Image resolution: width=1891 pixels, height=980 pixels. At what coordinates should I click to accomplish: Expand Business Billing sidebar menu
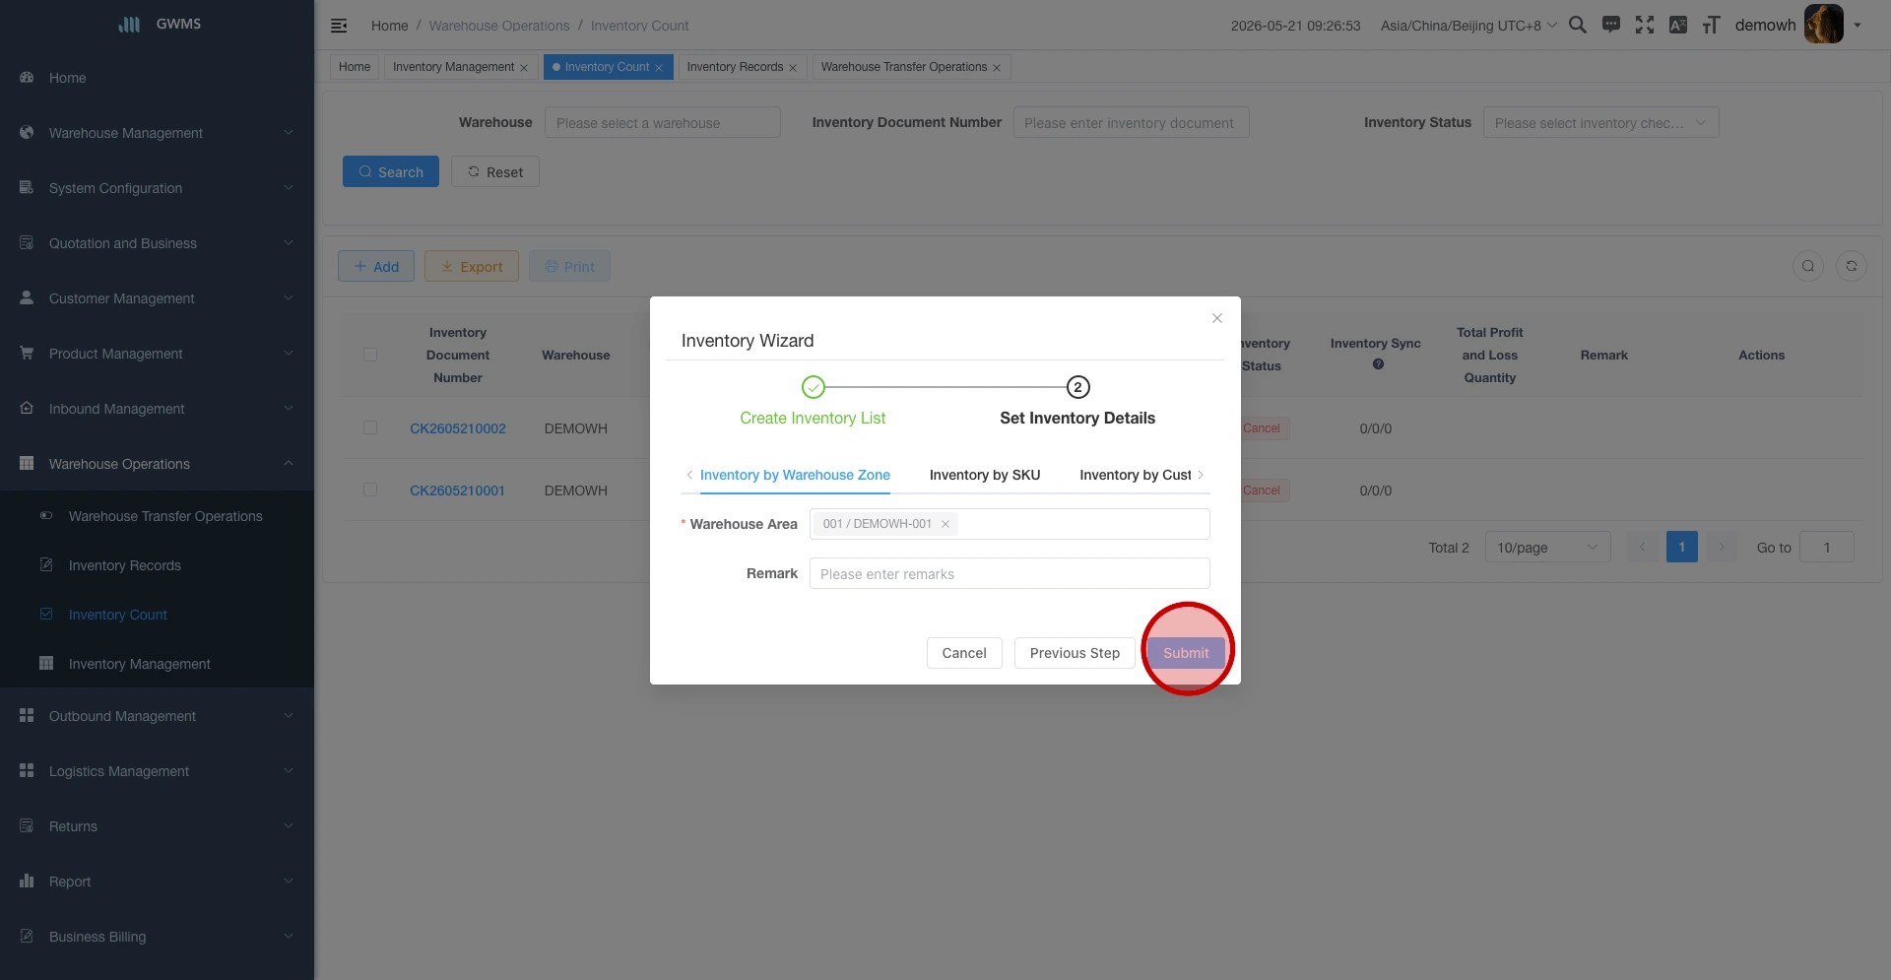[158, 937]
